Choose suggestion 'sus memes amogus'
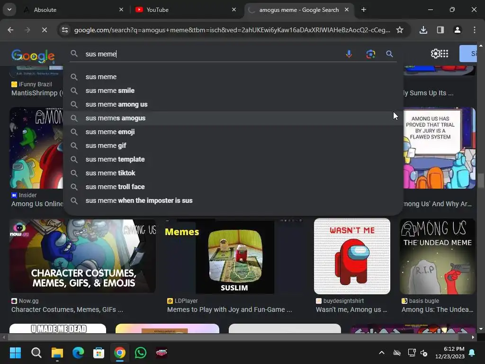The image size is (485, 364). tap(233, 118)
